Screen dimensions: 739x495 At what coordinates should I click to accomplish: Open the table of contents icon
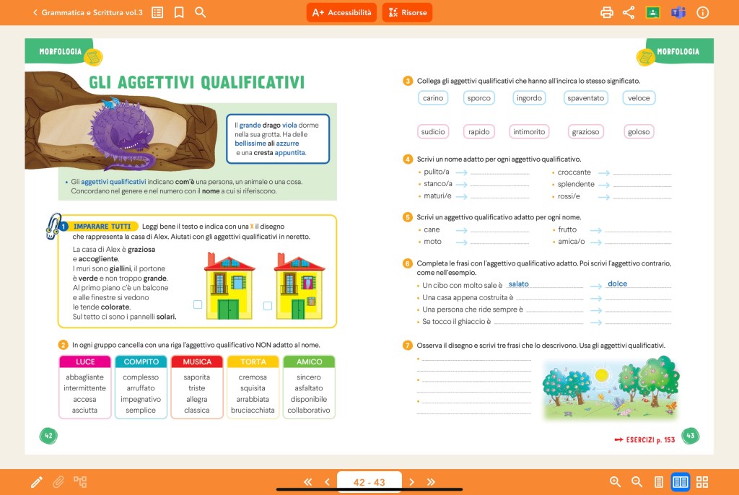point(157,12)
